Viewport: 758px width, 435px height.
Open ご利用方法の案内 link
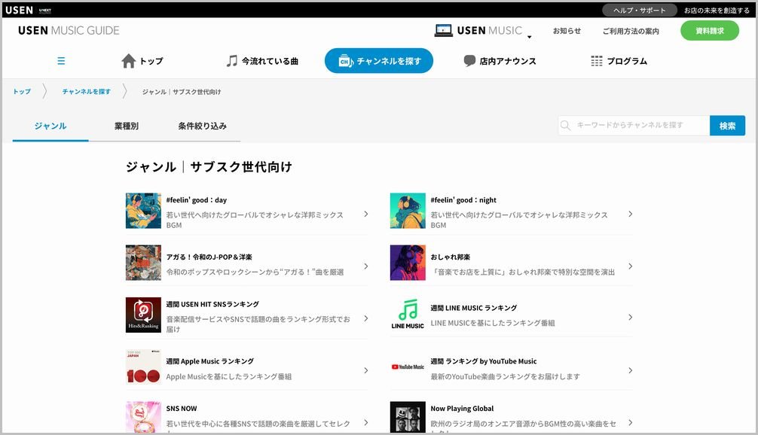click(x=631, y=31)
